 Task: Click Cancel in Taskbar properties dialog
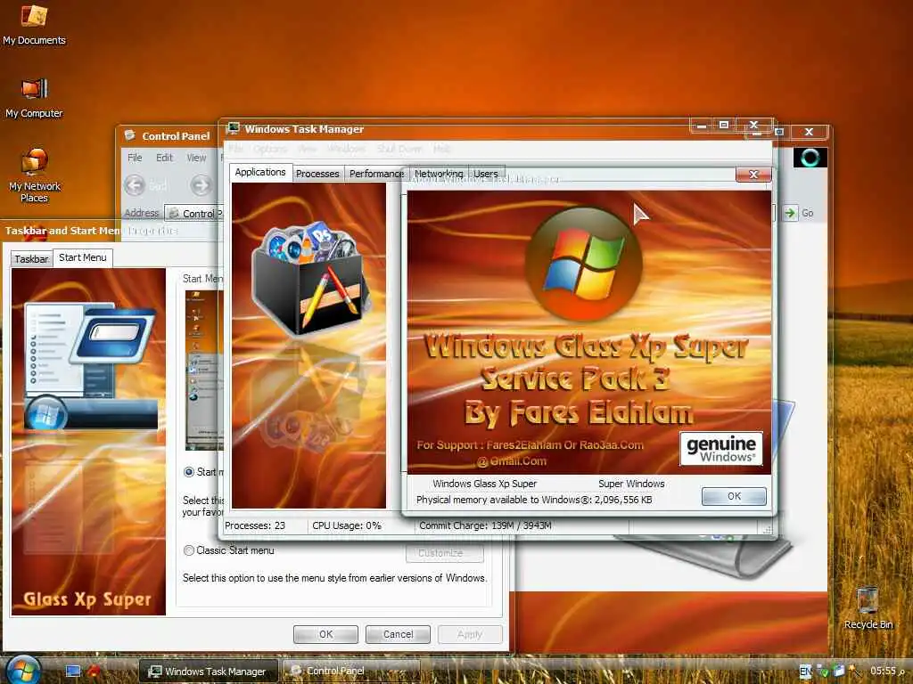(398, 634)
